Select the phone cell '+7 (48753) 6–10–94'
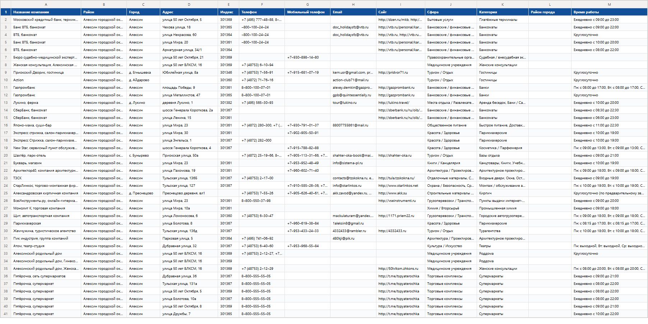Viewport: 648px width, 324px height. (262, 65)
